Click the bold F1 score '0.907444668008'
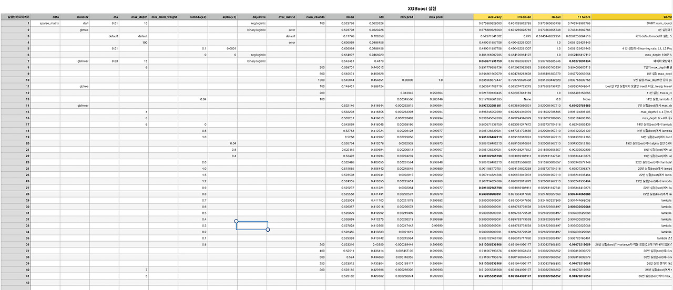This screenshot has width=673, height=290. [577, 194]
